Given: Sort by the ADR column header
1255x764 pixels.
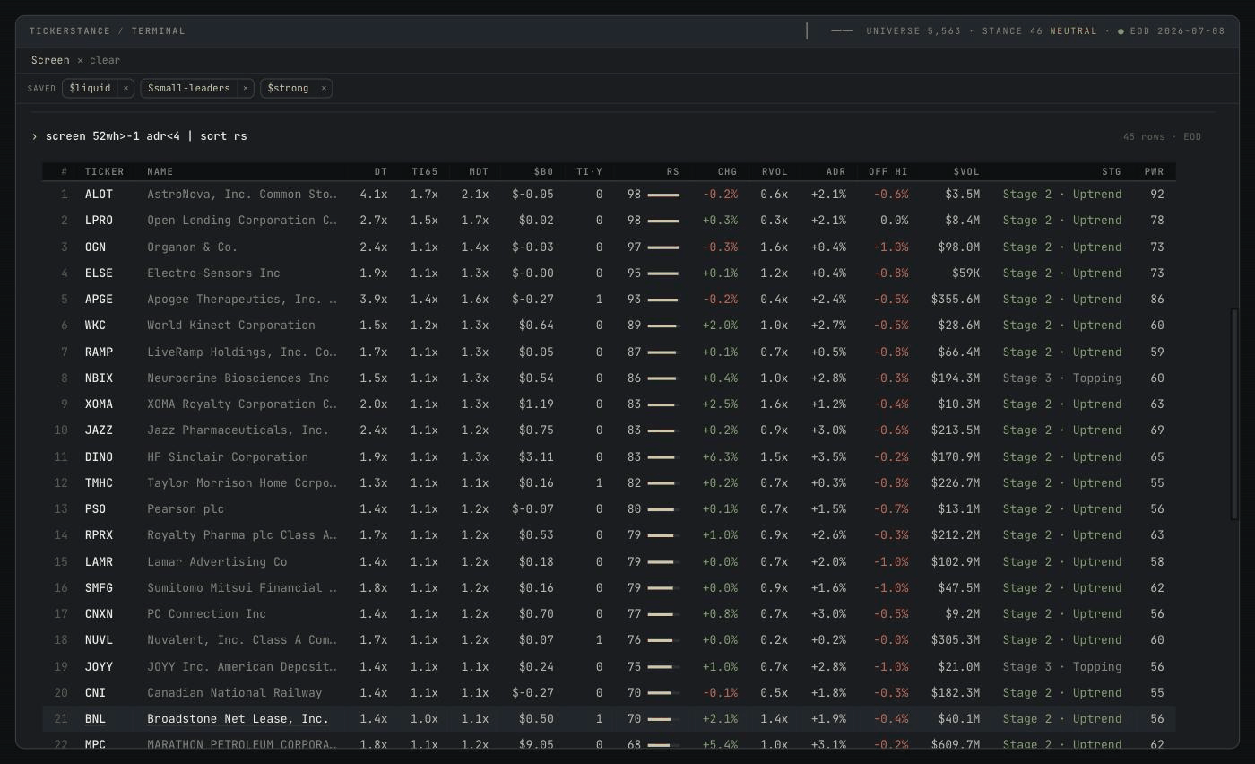Looking at the screenshot, I should (x=835, y=171).
